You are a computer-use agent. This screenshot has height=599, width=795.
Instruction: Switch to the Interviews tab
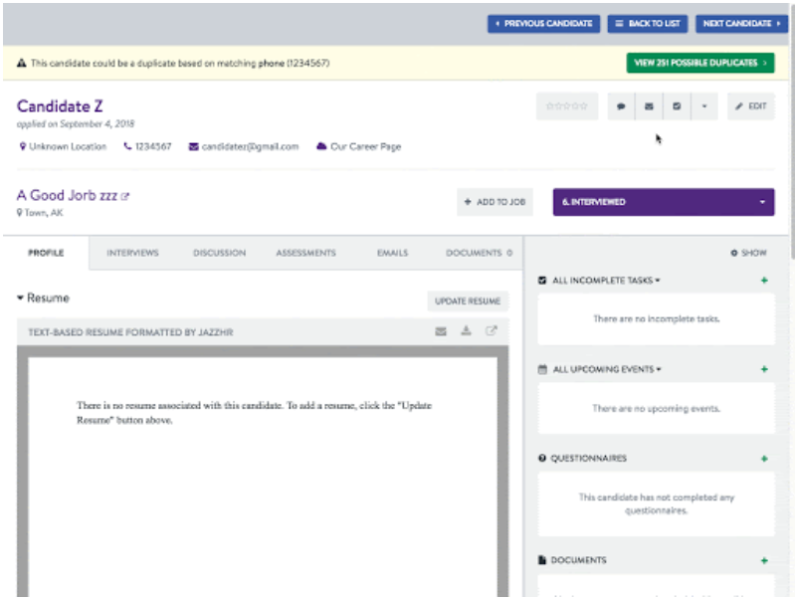[133, 253]
